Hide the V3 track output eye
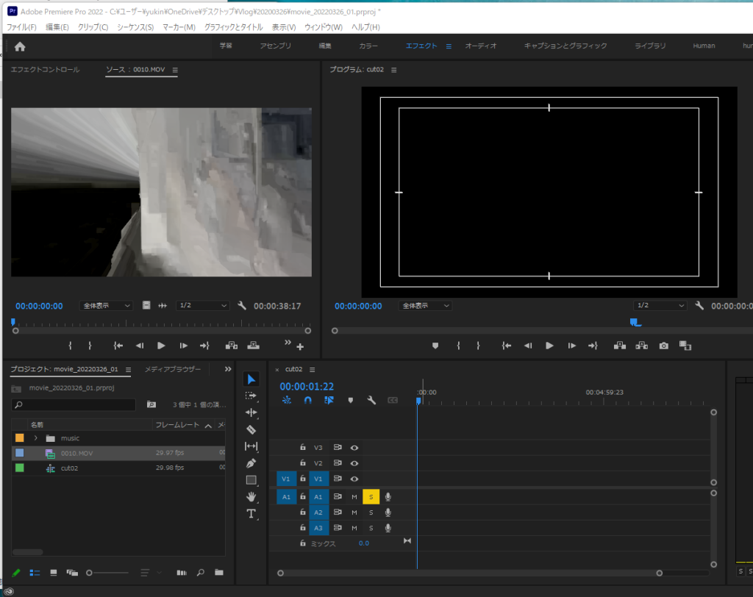The height and width of the screenshot is (597, 753). tap(354, 447)
